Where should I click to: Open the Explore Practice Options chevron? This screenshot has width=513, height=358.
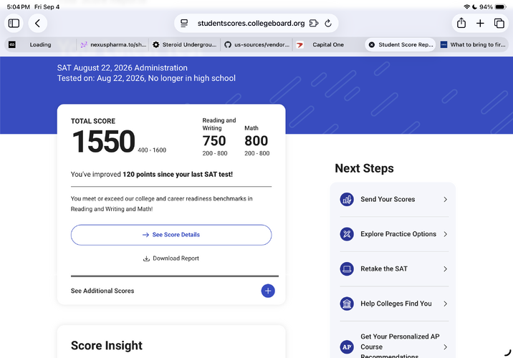pyautogui.click(x=445, y=234)
